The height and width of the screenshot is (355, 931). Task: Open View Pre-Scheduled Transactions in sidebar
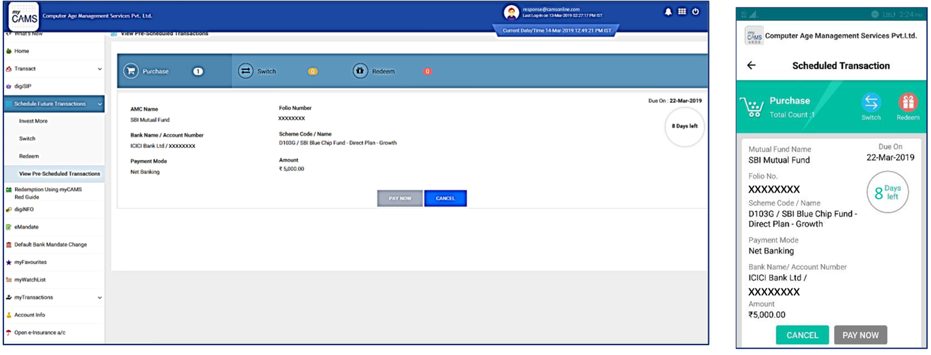(x=59, y=173)
